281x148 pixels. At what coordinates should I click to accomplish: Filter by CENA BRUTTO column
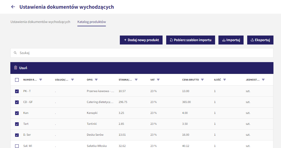click(202, 80)
